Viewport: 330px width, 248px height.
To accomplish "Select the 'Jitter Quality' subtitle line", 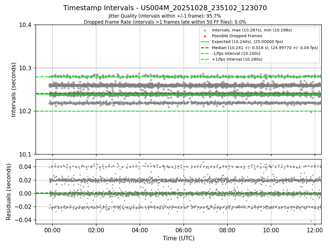I will pos(165,16).
